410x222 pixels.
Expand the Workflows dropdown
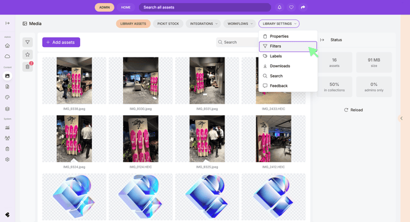239,24
